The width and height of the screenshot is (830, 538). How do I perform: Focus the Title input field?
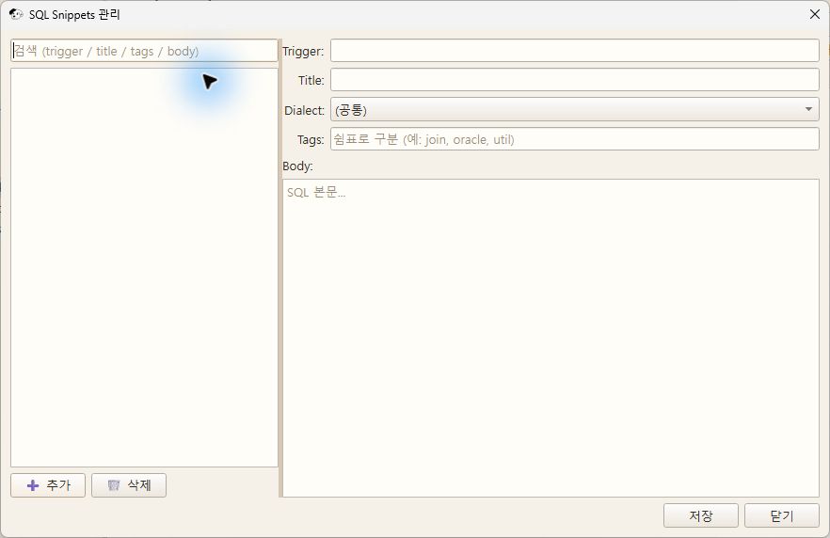point(575,80)
